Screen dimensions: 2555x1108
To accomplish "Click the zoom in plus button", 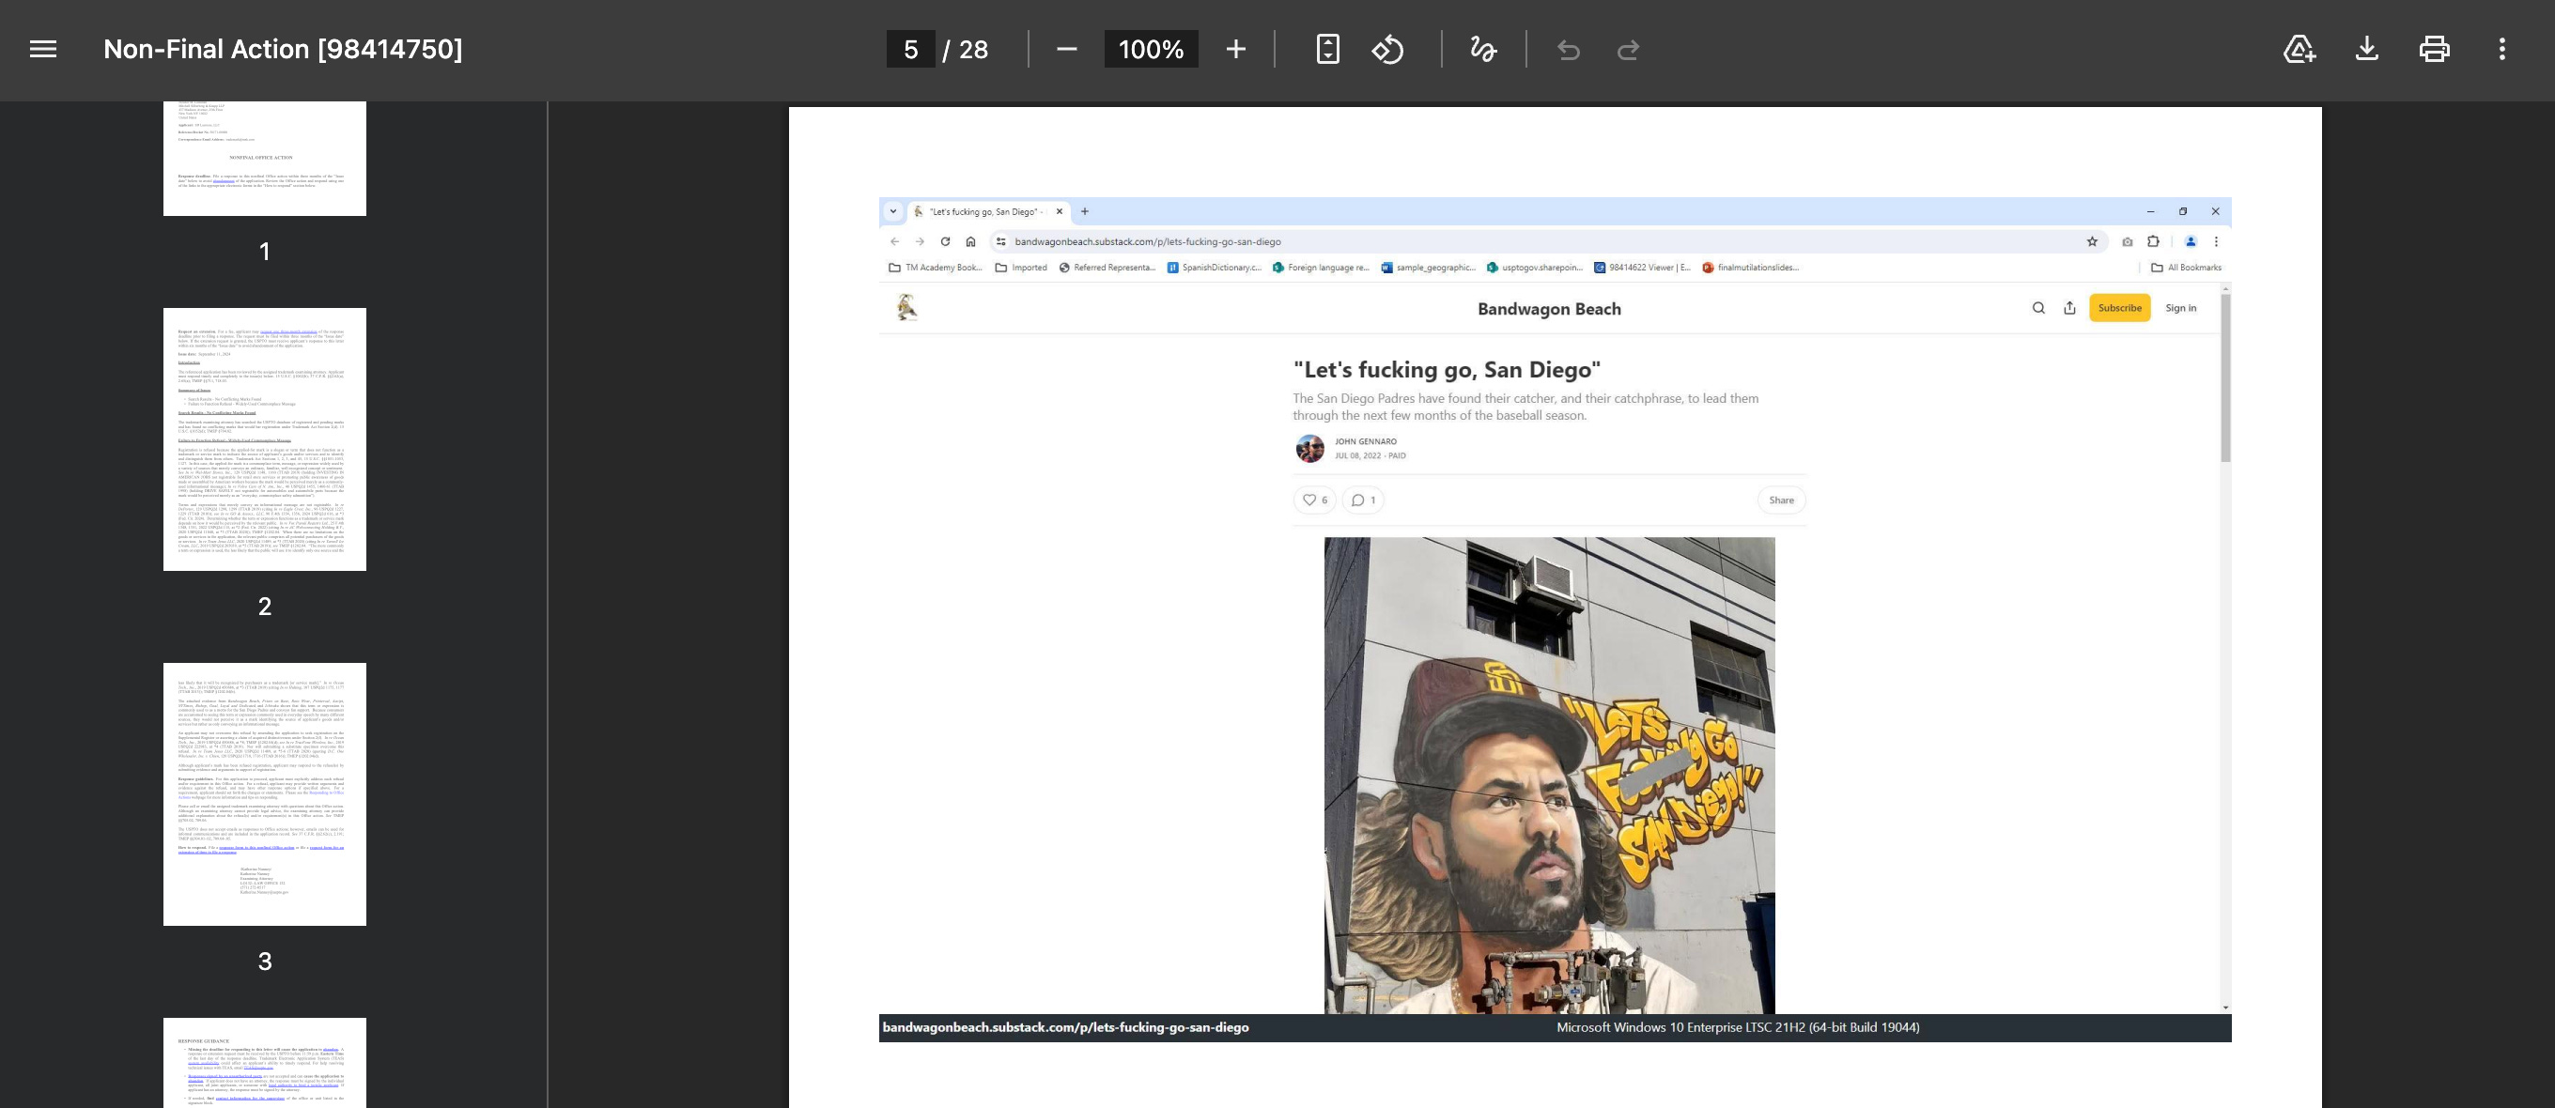I will [1235, 50].
